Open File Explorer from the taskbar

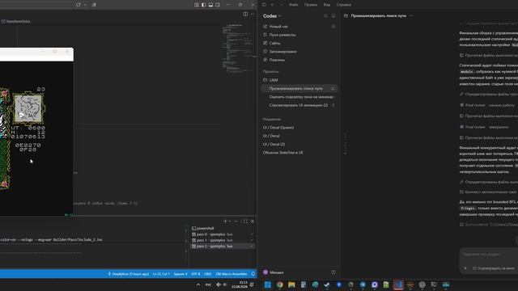tap(291, 285)
